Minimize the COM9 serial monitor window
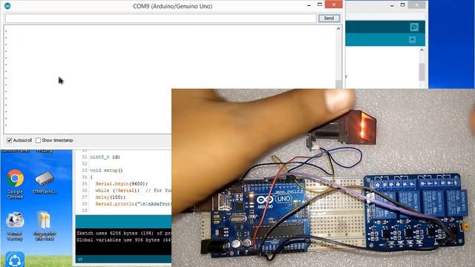The height and width of the screenshot is (267, 475). coord(309,5)
